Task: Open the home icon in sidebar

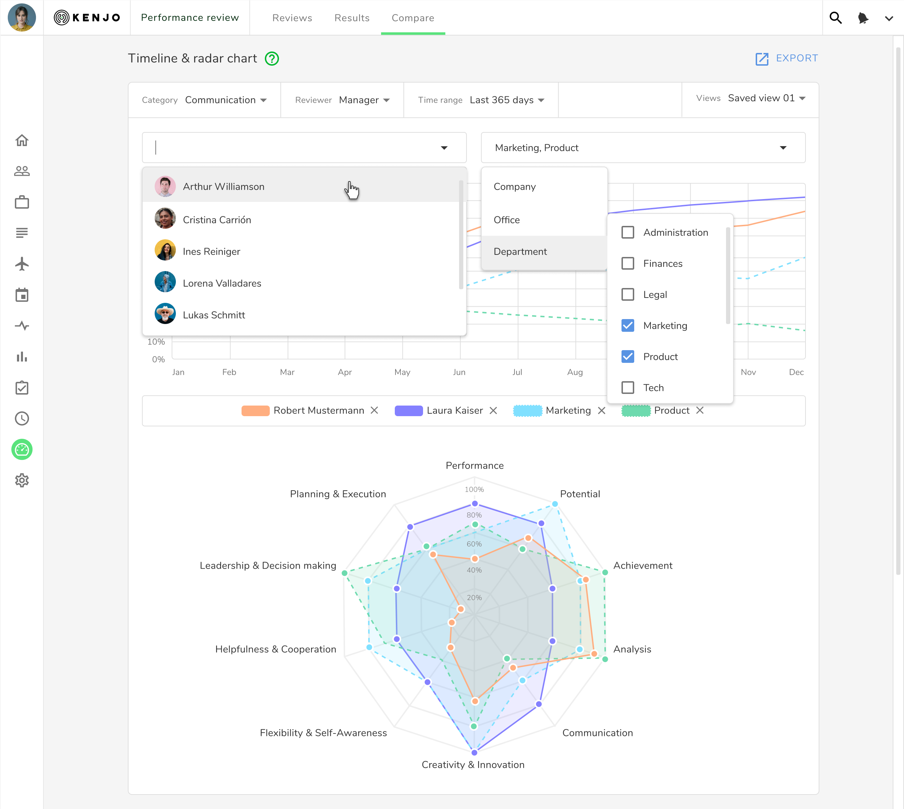Action: (x=22, y=140)
